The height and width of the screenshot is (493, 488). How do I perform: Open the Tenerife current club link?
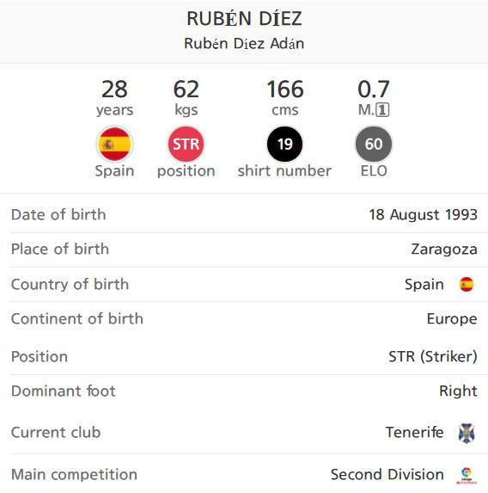[414, 432]
